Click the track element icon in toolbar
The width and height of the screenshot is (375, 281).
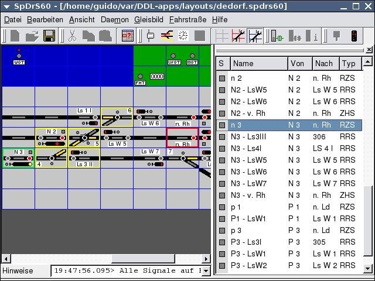pyautogui.click(x=150, y=36)
